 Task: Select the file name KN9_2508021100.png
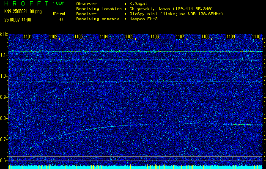23,11
